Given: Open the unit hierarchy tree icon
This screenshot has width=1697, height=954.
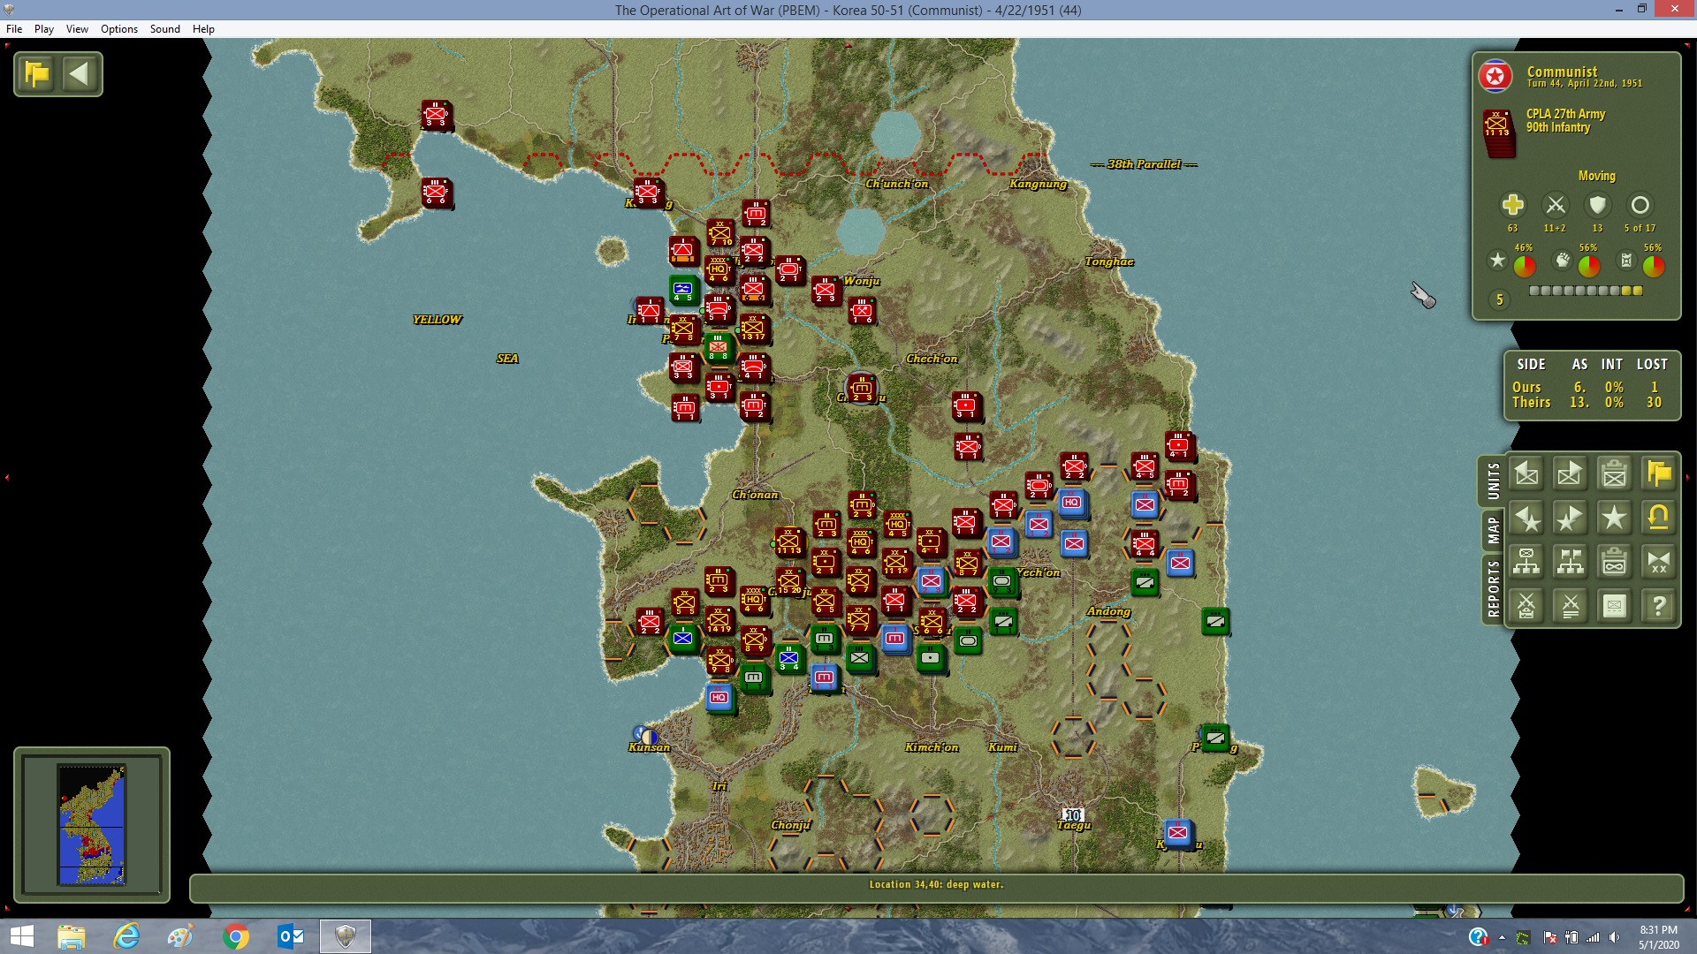Looking at the screenshot, I should click(1526, 562).
